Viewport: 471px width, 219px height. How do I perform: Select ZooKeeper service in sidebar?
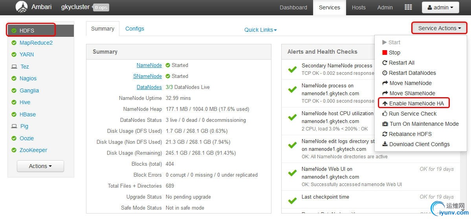point(33,150)
